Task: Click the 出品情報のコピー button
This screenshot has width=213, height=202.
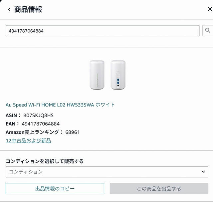Action: click(x=55, y=189)
